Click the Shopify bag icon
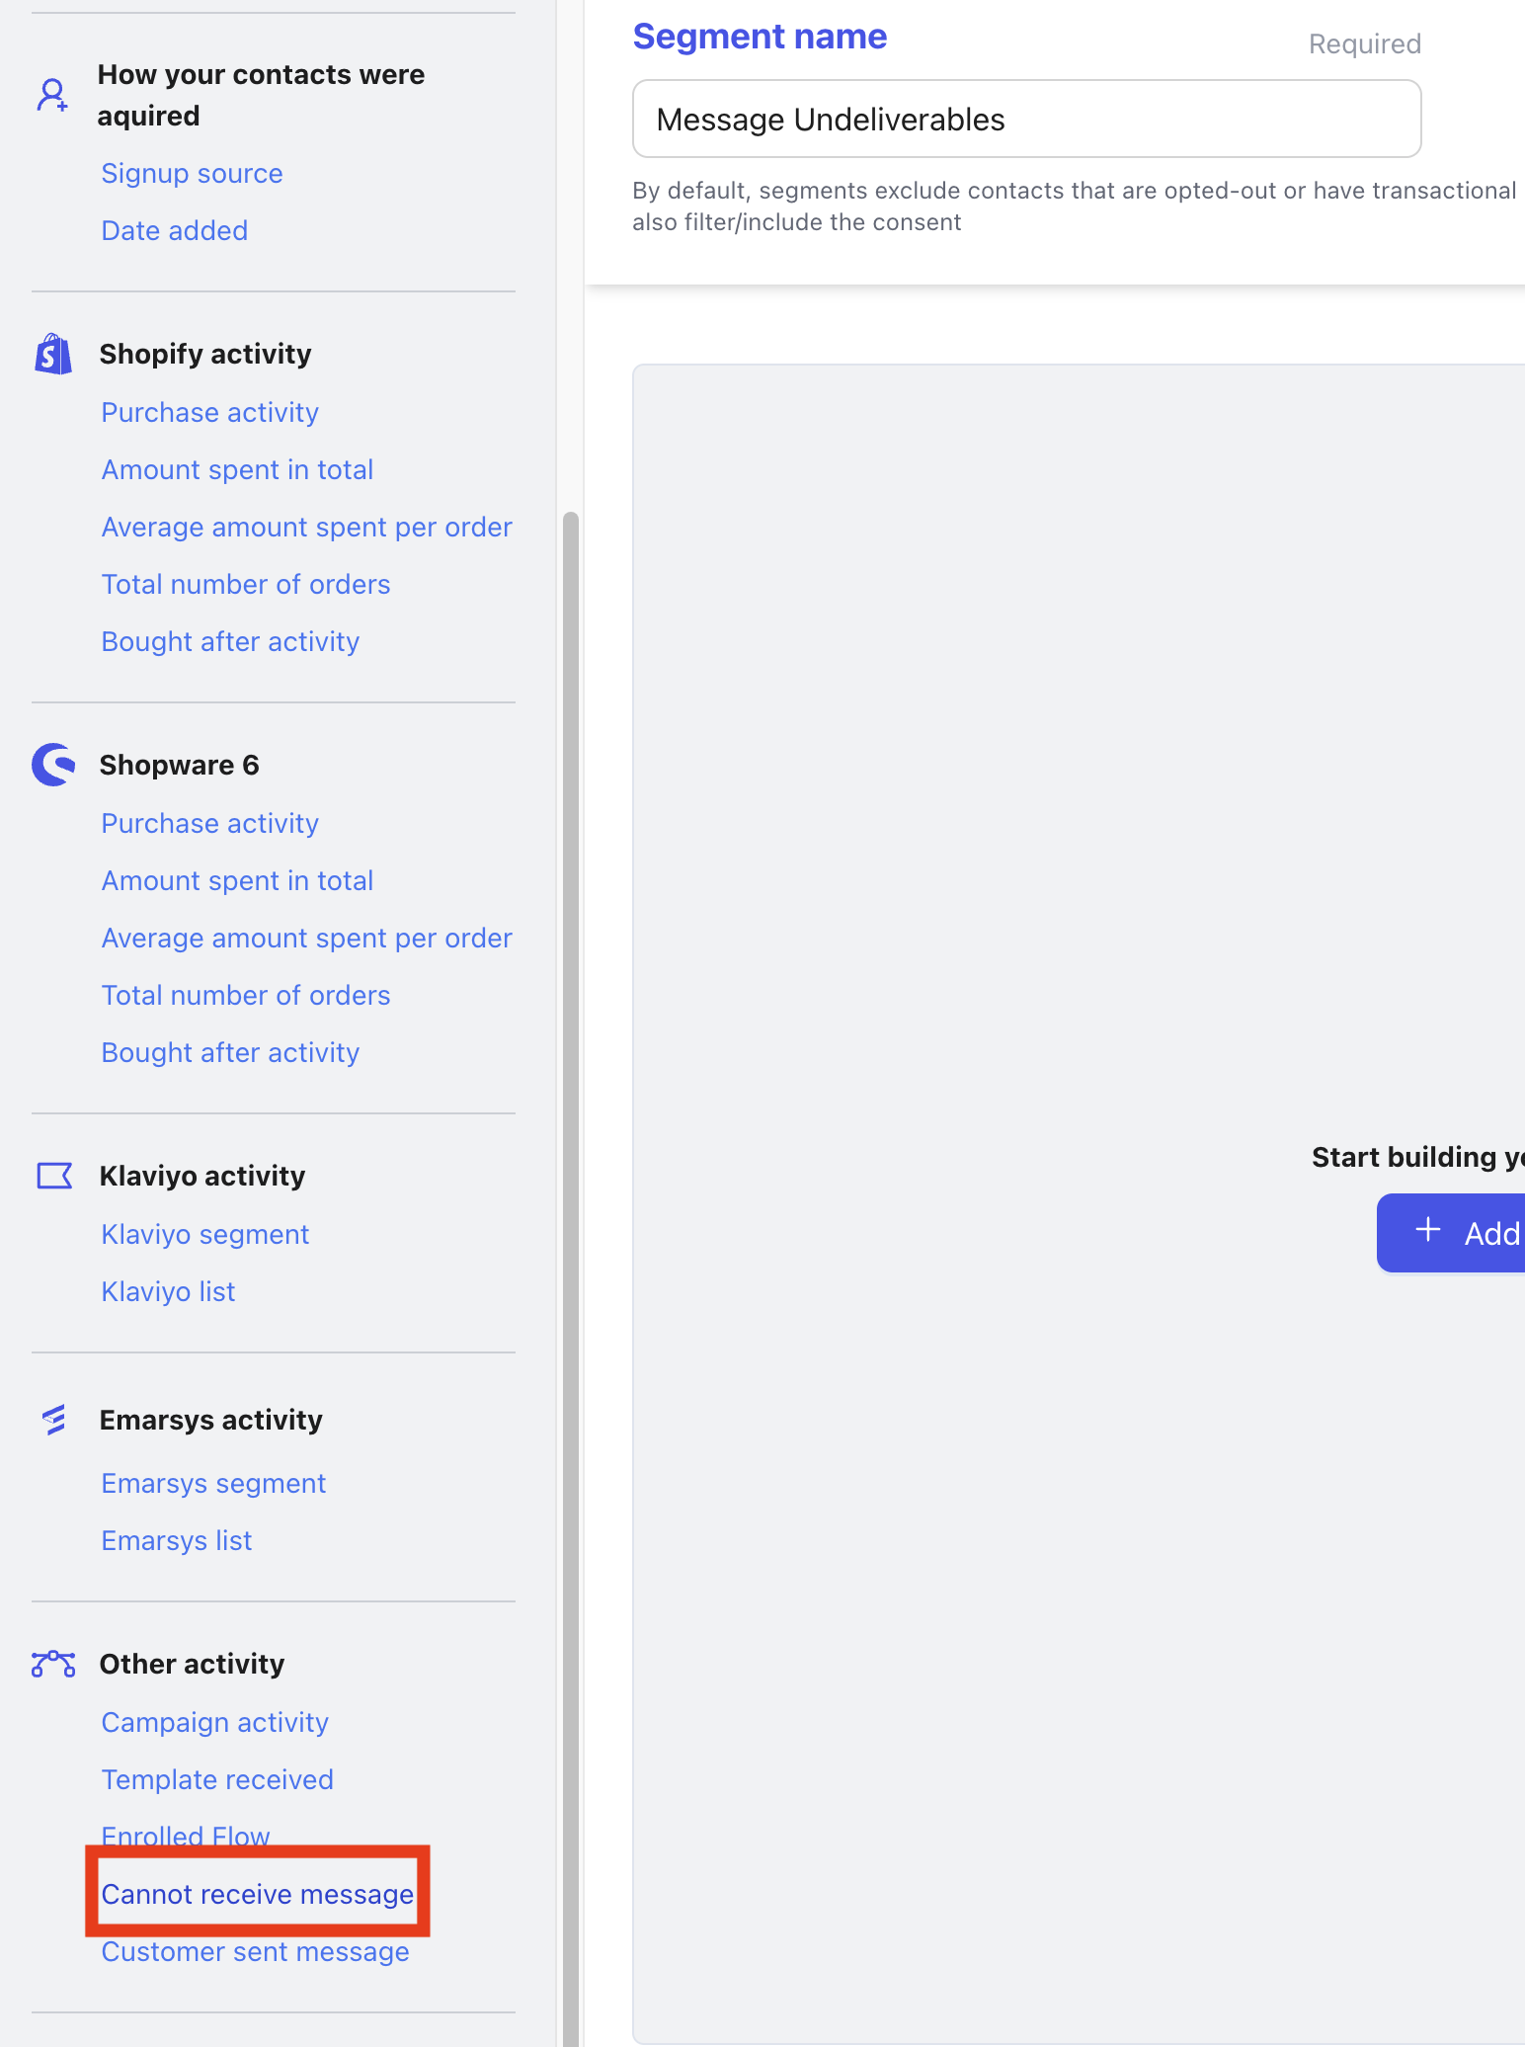This screenshot has width=1525, height=2047. pos(53,354)
